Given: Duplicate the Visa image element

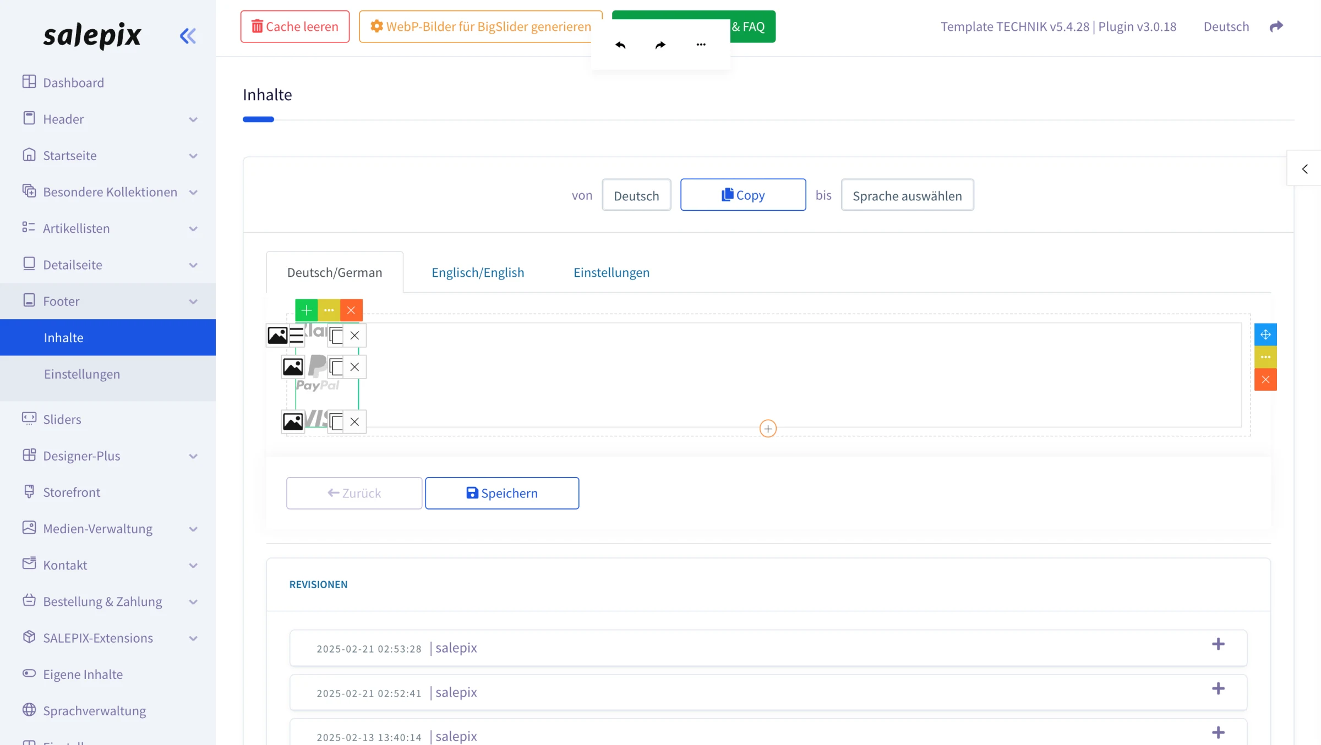Looking at the screenshot, I should pyautogui.click(x=336, y=421).
